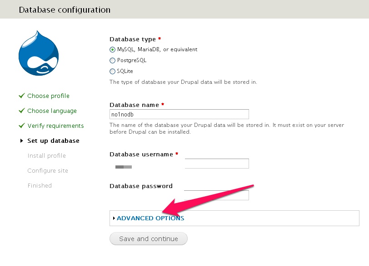The width and height of the screenshot is (369, 266).
Task: Click the Configure site step
Action: click(x=48, y=171)
